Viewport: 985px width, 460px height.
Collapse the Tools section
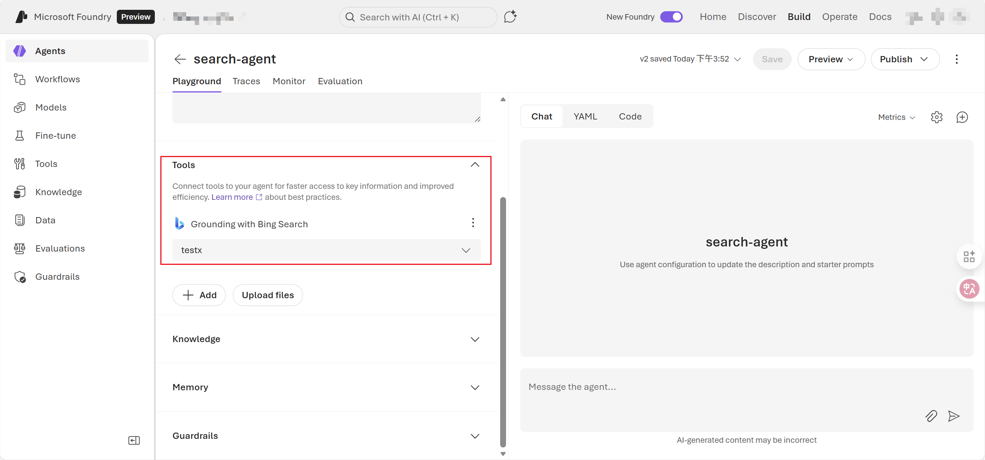(475, 165)
